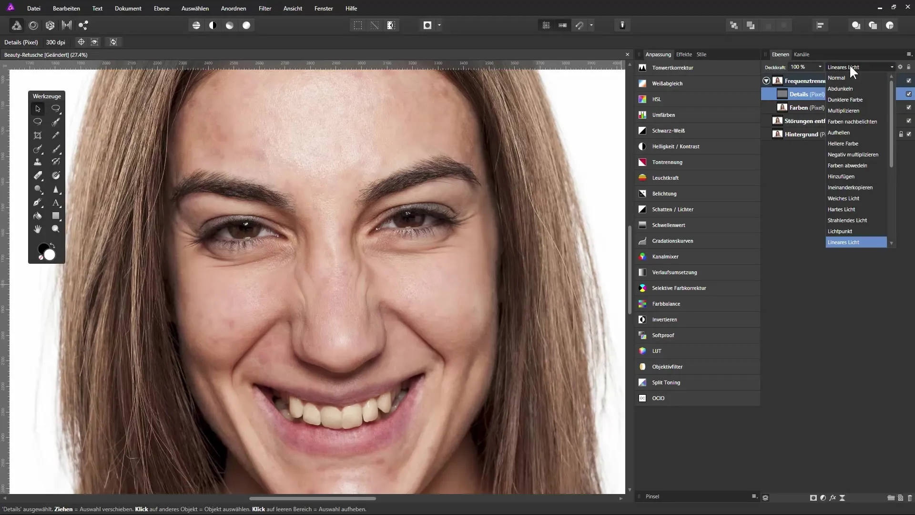Switch to the Kanäle tab
This screenshot has width=915, height=515.
802,54
